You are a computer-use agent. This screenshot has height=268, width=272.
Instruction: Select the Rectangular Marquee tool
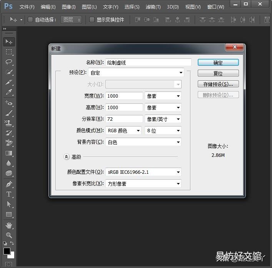(x=9, y=52)
